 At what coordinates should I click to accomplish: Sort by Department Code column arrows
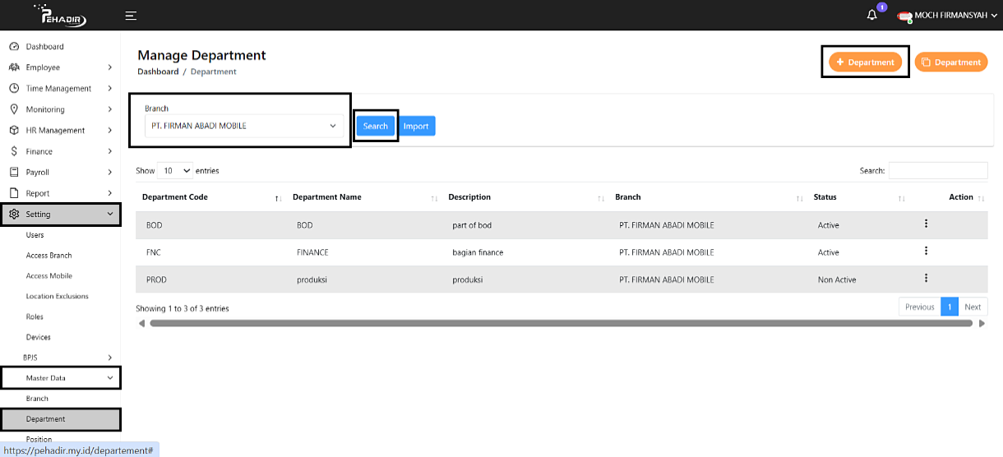[x=278, y=198]
